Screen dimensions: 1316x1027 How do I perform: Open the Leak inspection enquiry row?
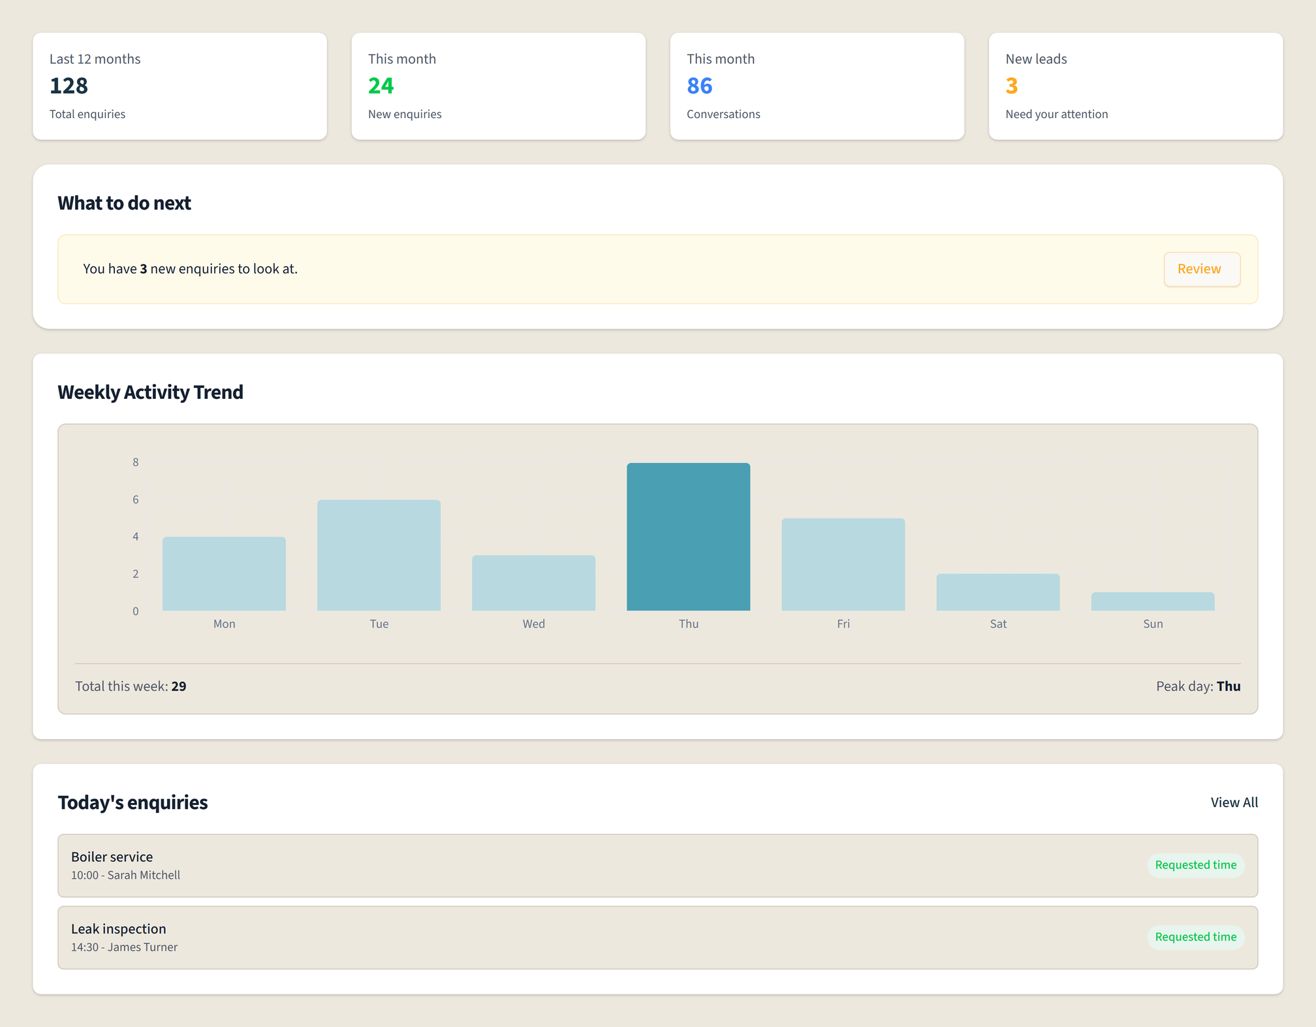pyautogui.click(x=657, y=937)
